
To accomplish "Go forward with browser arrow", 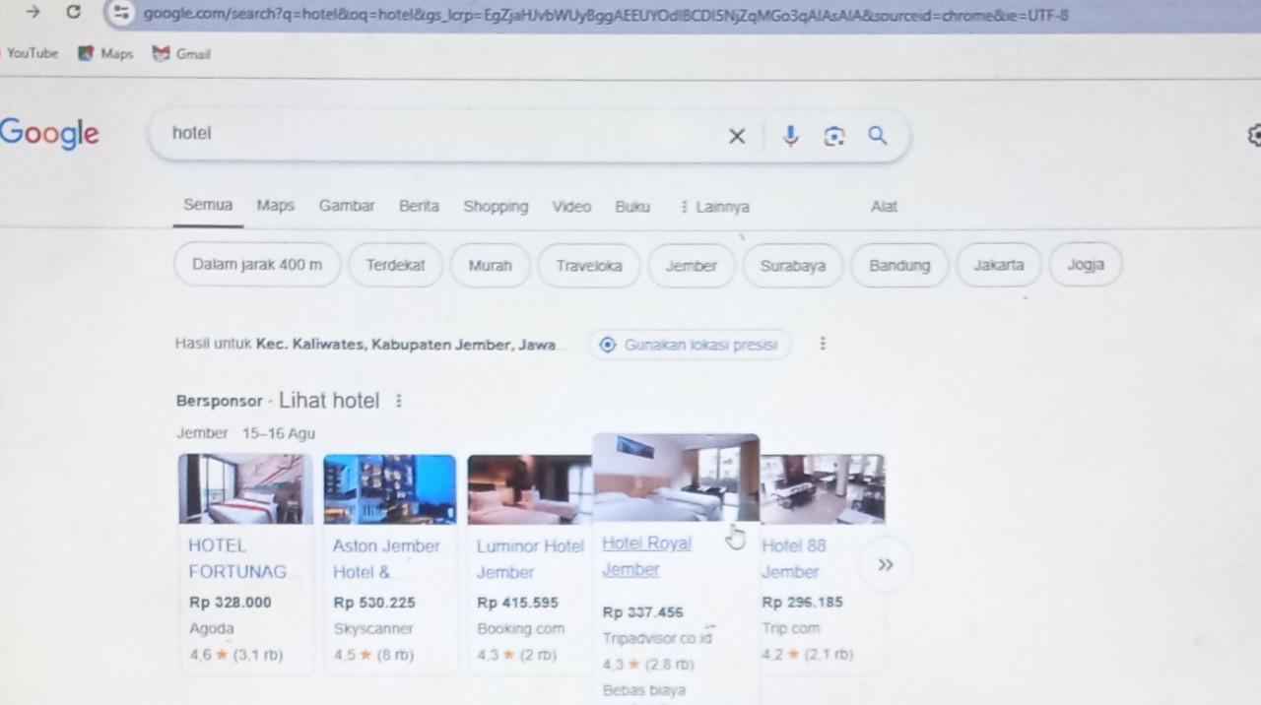I will click(33, 12).
